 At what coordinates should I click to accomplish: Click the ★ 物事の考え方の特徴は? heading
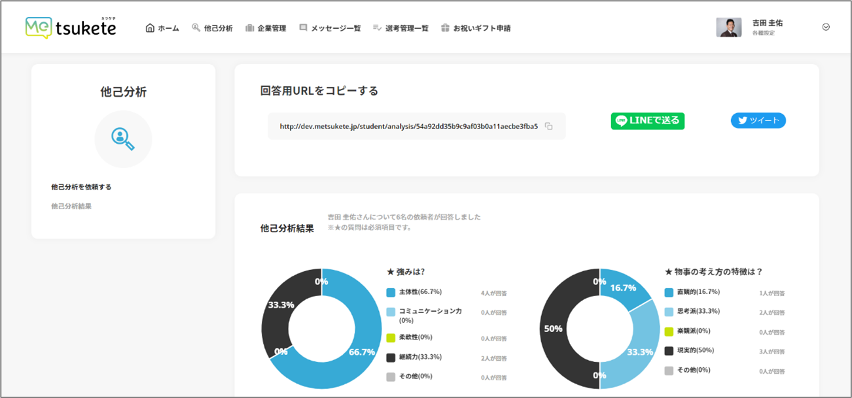[713, 272]
